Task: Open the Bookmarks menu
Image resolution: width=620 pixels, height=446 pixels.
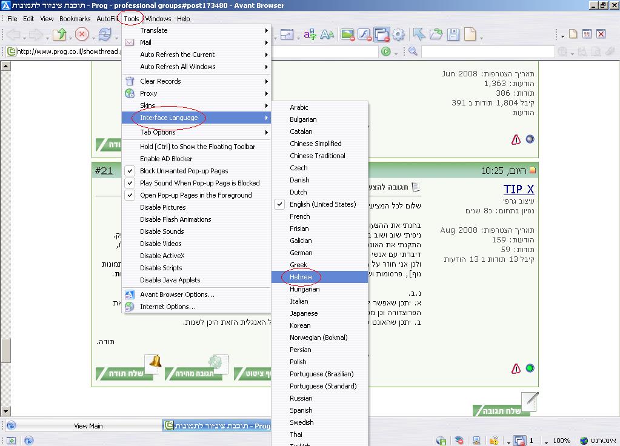Action: tap(75, 19)
